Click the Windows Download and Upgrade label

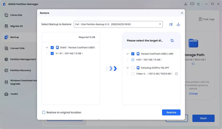tap(24, 82)
